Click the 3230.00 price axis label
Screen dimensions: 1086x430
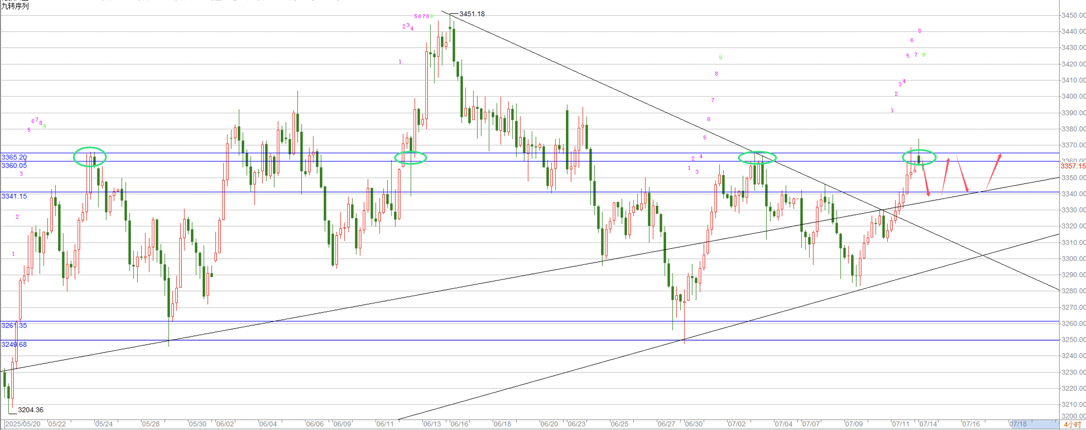click(x=1073, y=372)
